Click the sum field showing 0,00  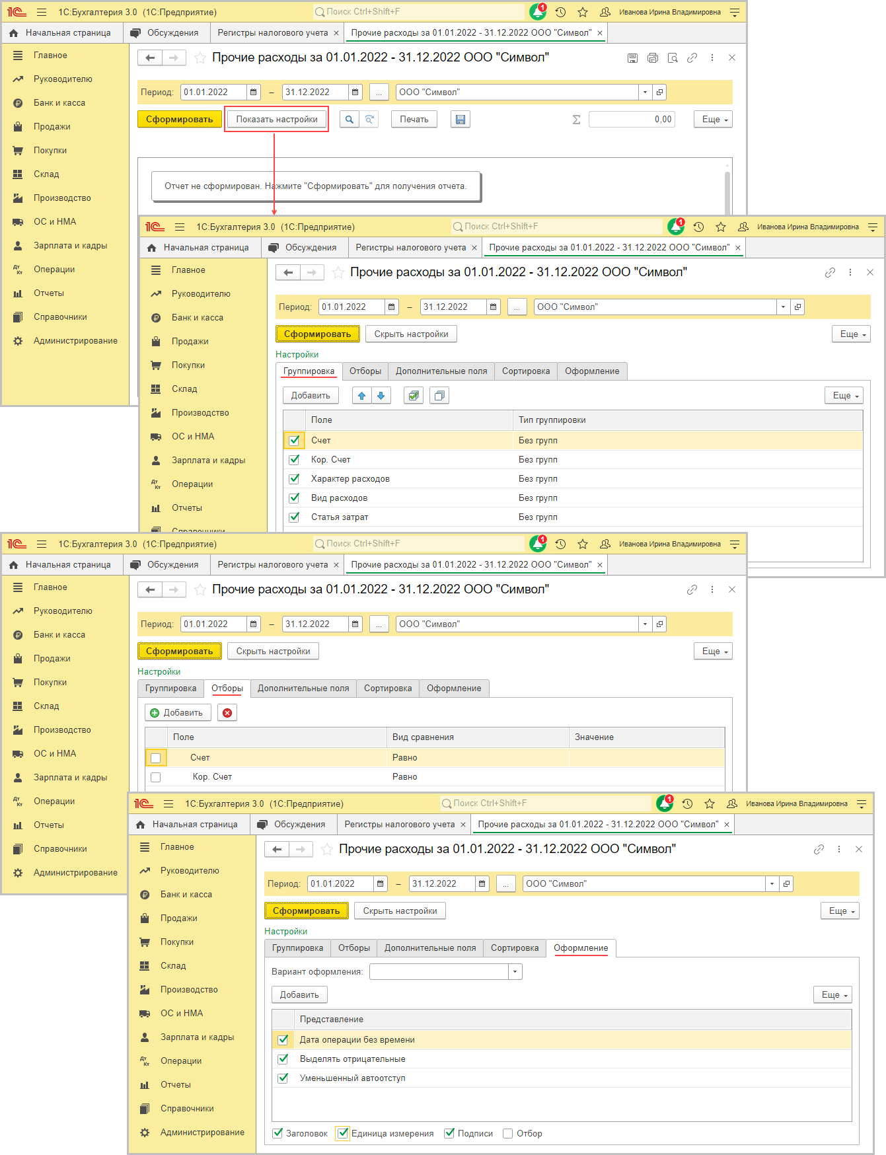[x=632, y=120]
